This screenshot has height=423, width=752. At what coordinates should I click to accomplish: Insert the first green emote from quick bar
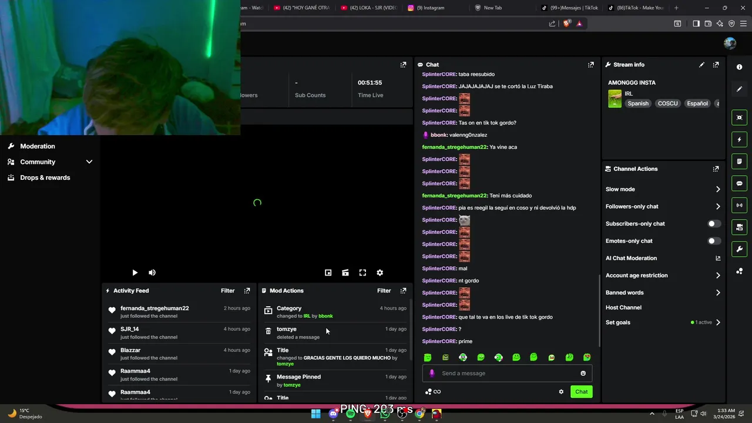click(x=428, y=357)
